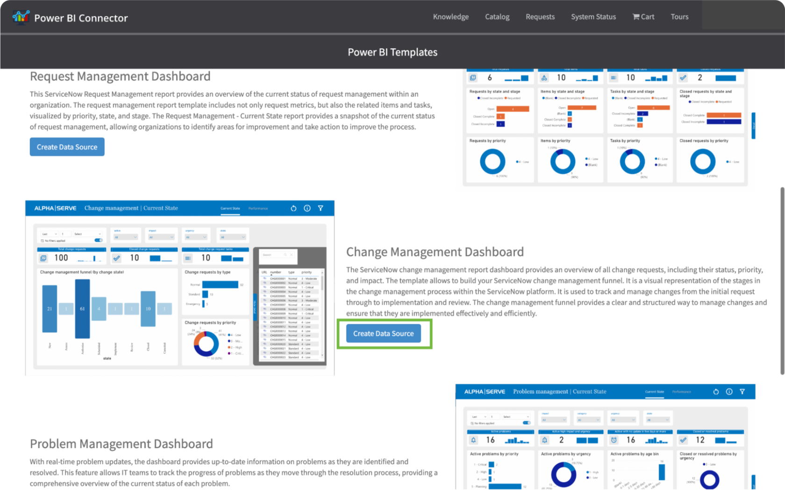The height and width of the screenshot is (490, 785).
Task: Click the refresh icon on Change management dashboard
Action: [293, 208]
